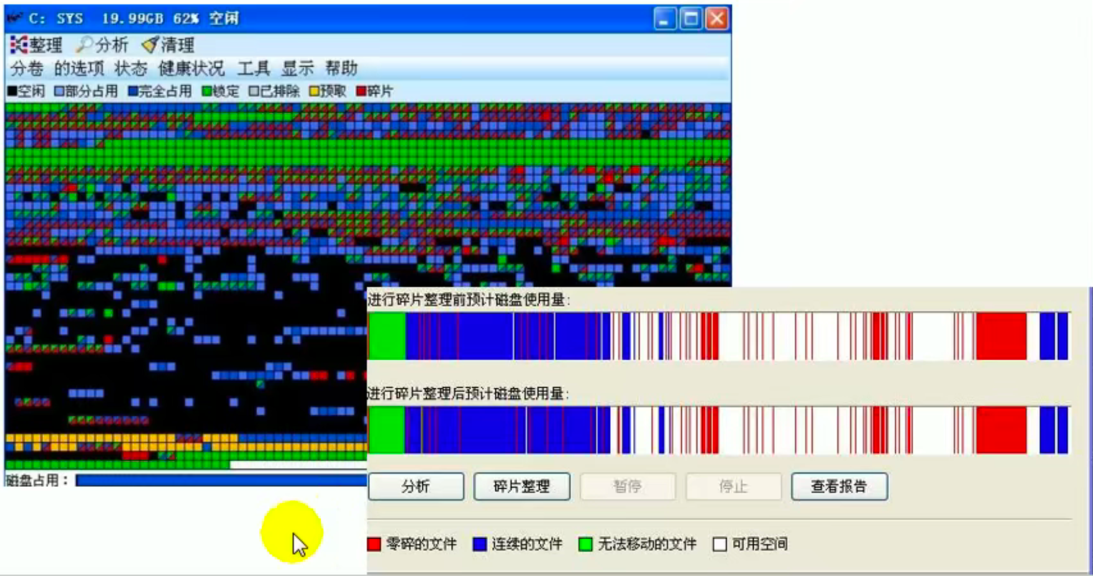Click the black 空闲 legend swatch
The width and height of the screenshot is (1093, 576).
coord(12,92)
